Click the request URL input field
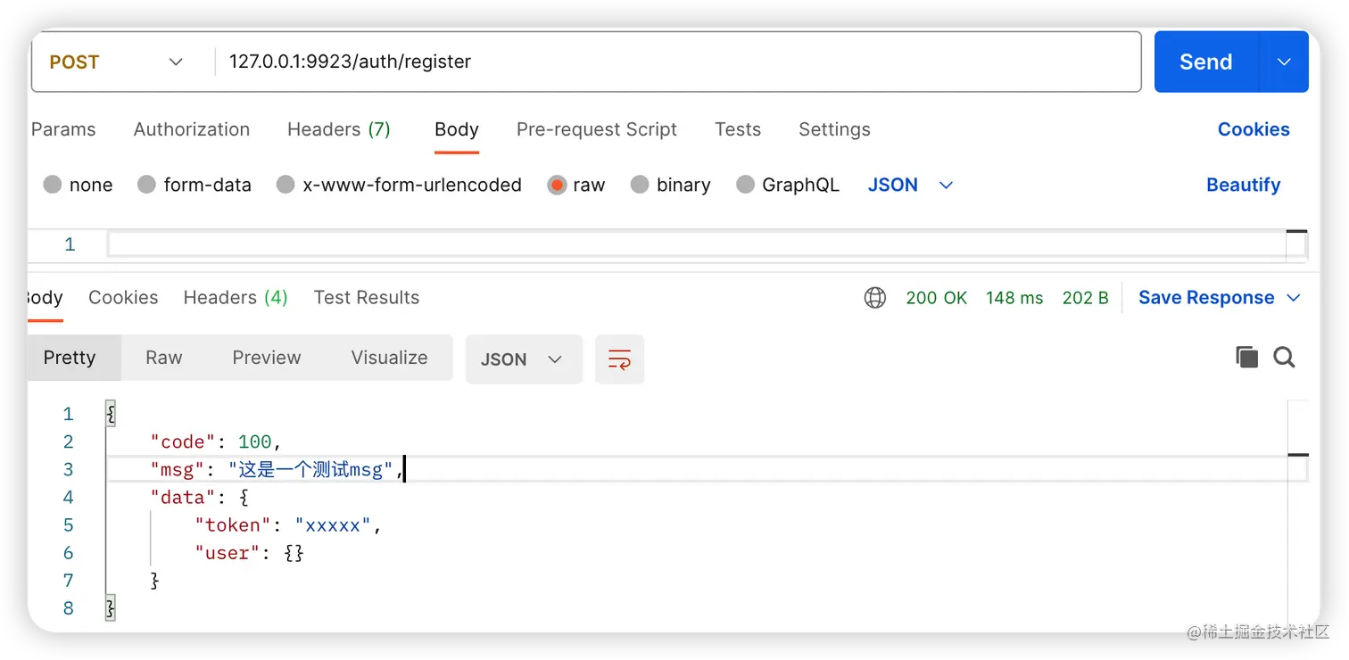 (x=678, y=62)
